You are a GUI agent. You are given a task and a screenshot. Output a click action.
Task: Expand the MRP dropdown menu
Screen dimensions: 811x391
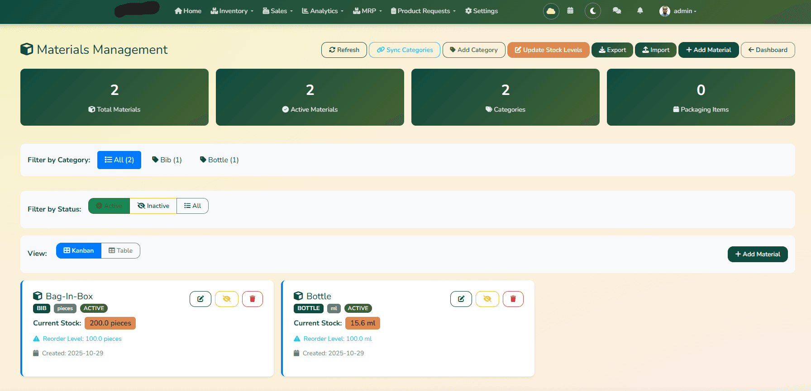click(367, 11)
